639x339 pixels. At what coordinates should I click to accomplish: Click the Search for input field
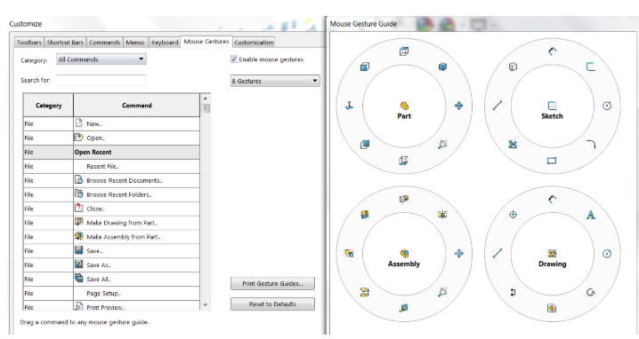pyautogui.click(x=101, y=80)
